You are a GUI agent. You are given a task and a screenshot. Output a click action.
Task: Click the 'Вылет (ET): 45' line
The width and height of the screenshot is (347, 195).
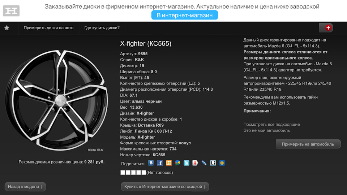click(x=134, y=78)
